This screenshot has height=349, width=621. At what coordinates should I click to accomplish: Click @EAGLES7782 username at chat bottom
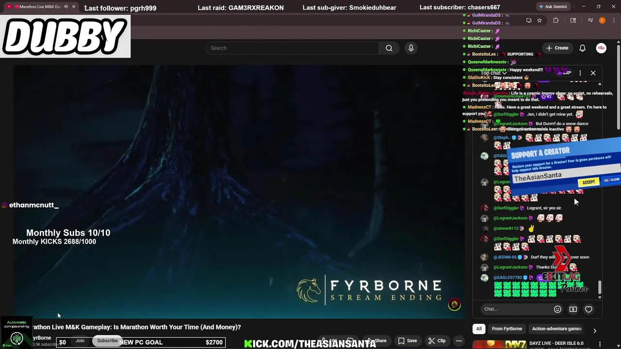(x=507, y=278)
